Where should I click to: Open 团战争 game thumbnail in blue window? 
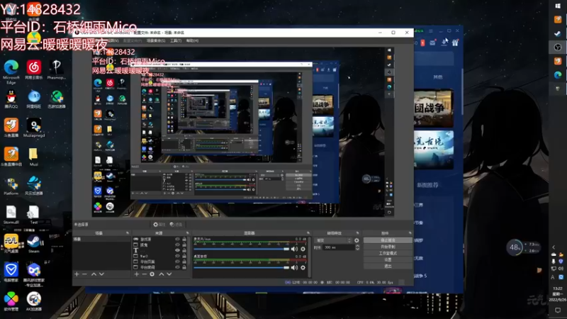point(434,108)
